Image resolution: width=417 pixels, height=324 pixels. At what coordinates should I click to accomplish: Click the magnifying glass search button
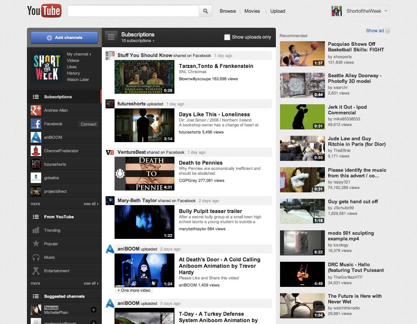tap(205, 11)
